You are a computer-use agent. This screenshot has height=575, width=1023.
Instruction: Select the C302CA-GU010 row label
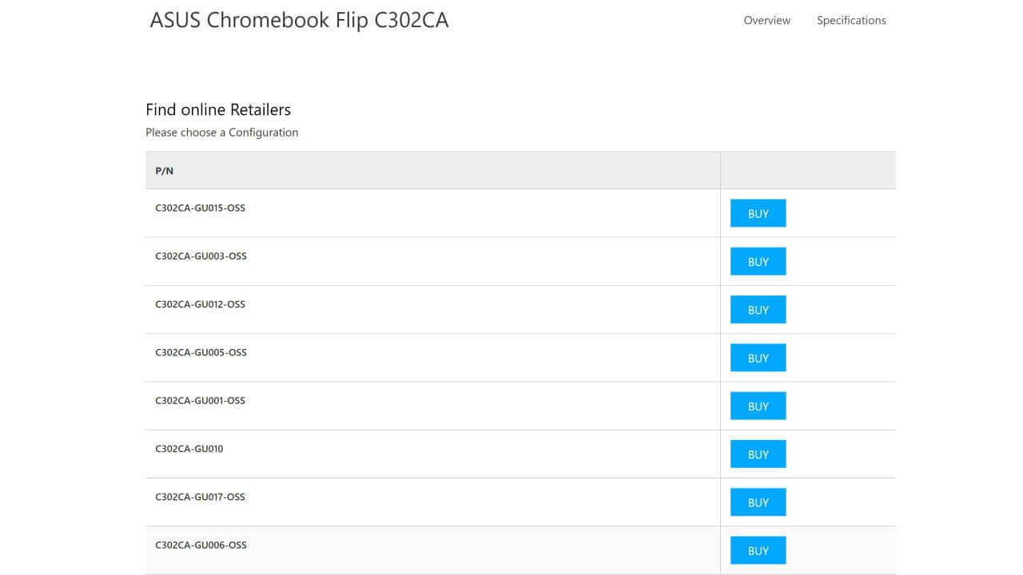pos(189,449)
